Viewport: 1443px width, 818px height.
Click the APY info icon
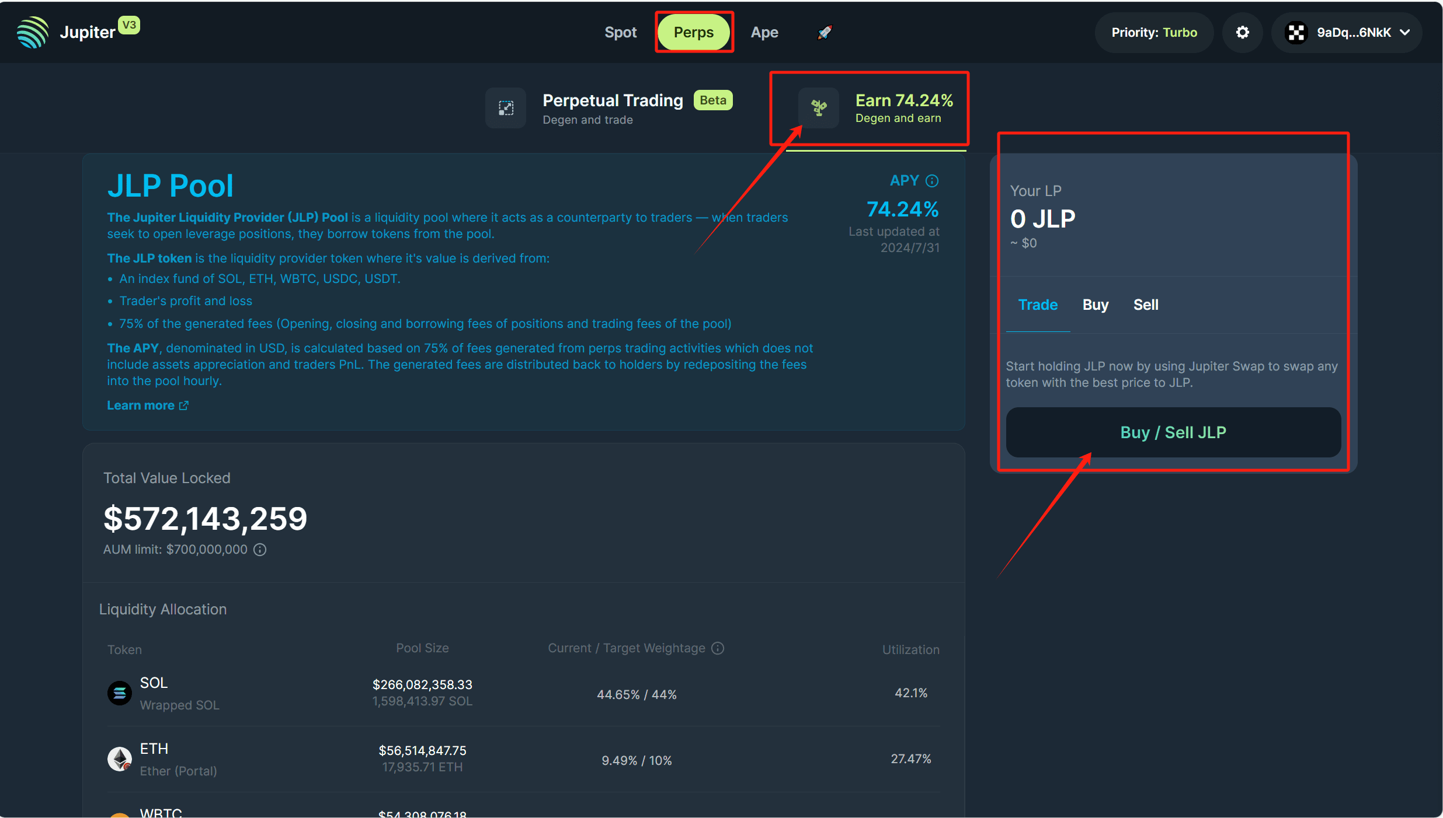[x=932, y=181]
